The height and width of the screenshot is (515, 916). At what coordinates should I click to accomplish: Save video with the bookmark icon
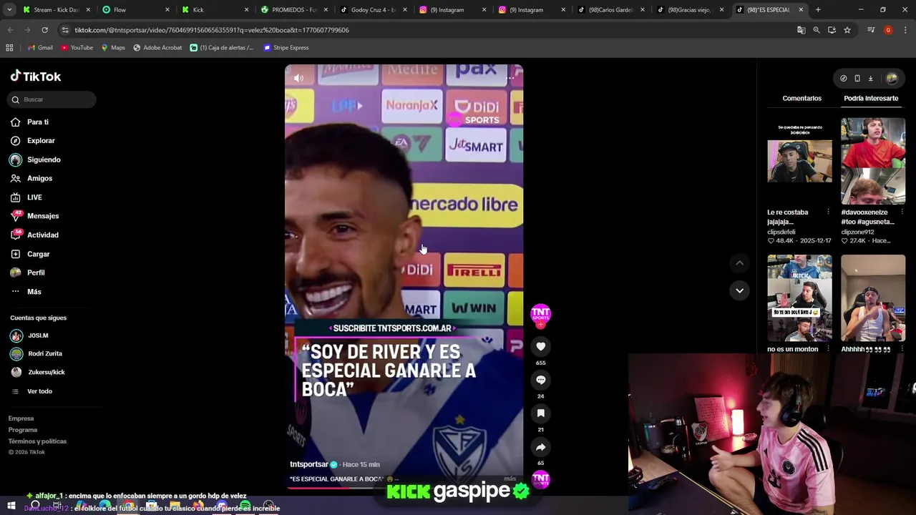(x=540, y=413)
